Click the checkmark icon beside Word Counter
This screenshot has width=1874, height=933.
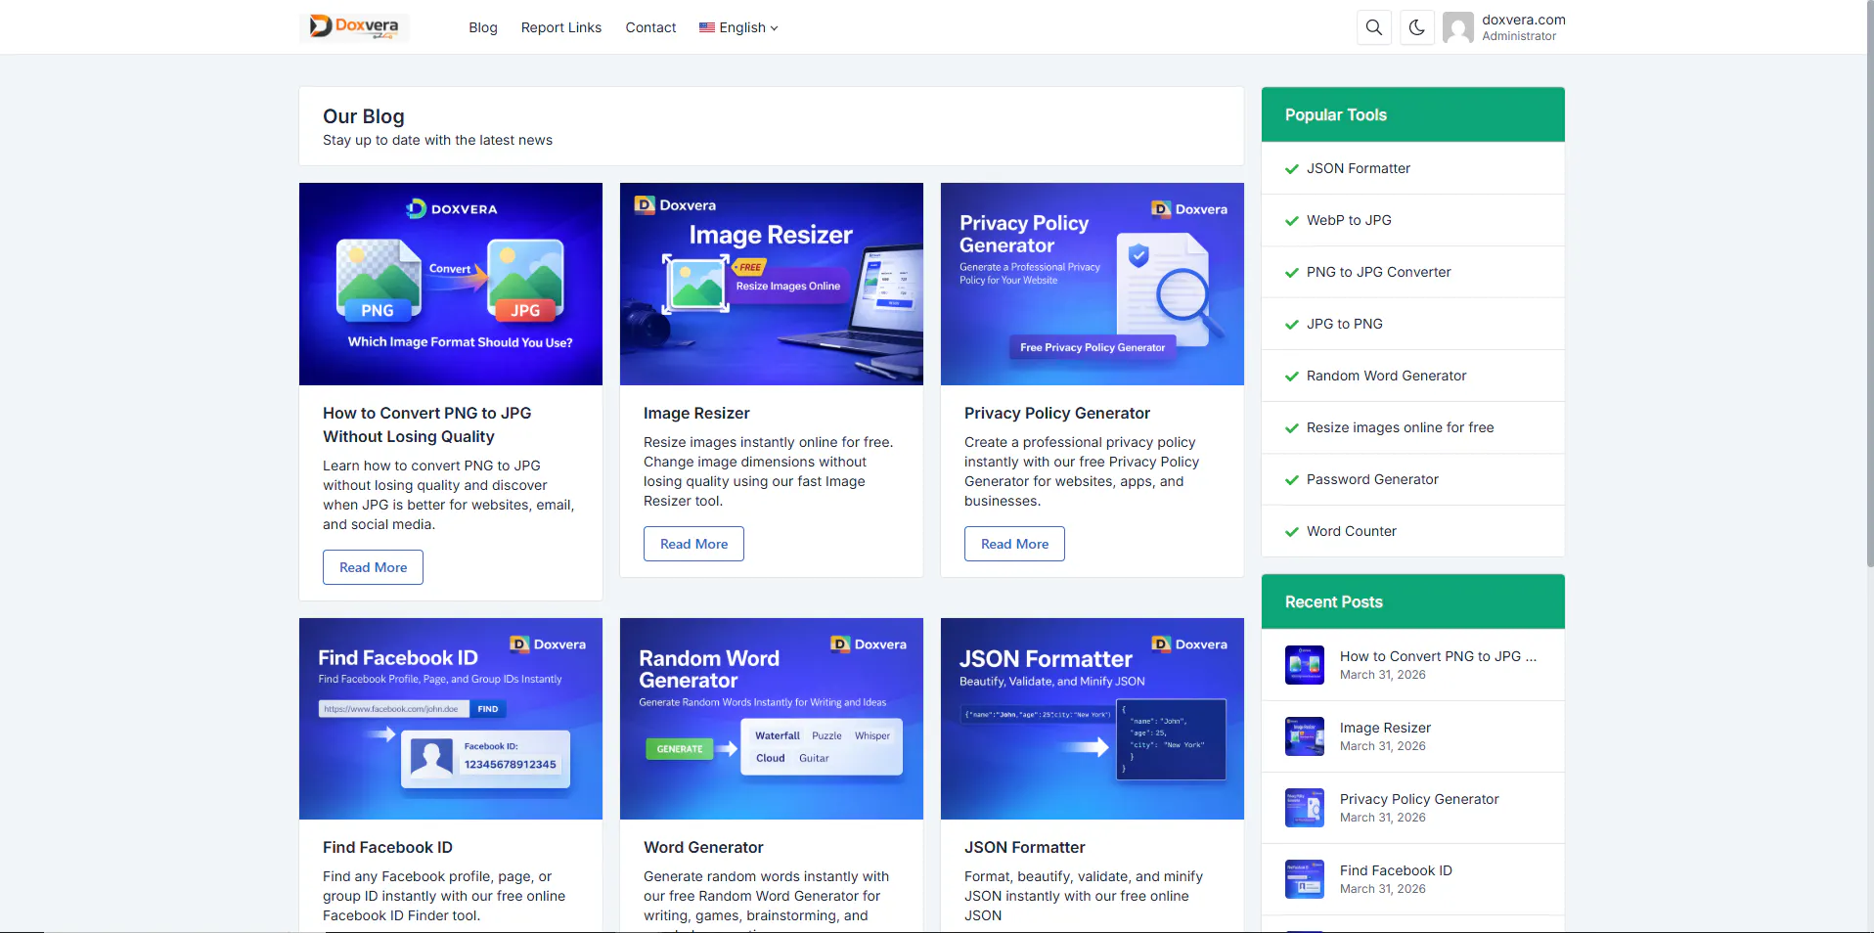tap(1292, 532)
